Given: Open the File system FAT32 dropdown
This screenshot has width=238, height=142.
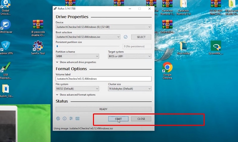Looking at the screenshot, I should tap(77, 89).
